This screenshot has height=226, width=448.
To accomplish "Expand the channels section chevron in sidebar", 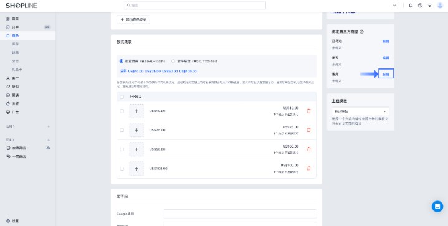I will tap(14, 140).
